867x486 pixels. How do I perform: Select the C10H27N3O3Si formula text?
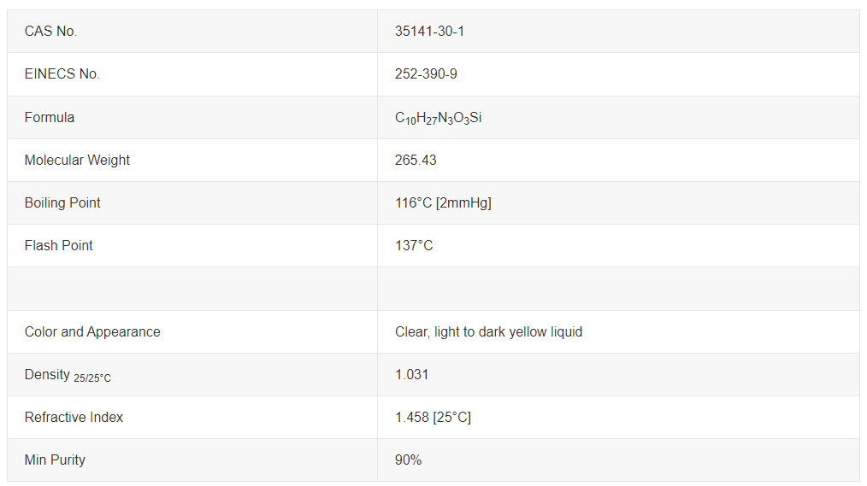point(438,118)
